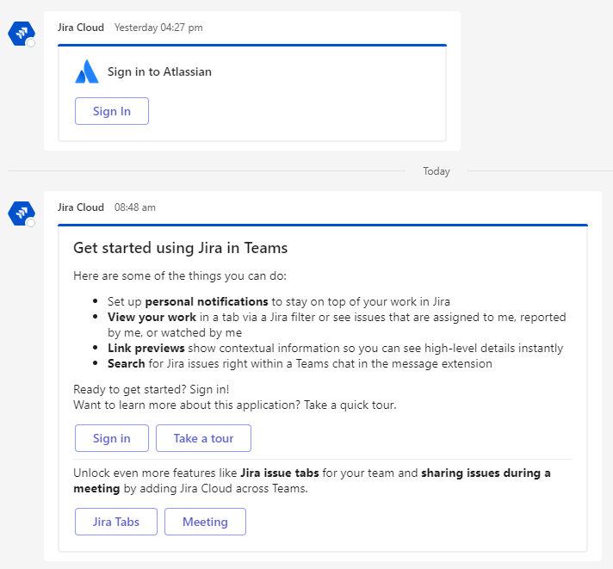The image size is (613, 569).
Task: Click the 'Jira Cloud' sender name on yesterday's message
Action: 81,28
